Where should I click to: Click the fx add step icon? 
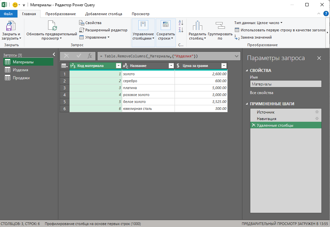tap(90, 56)
